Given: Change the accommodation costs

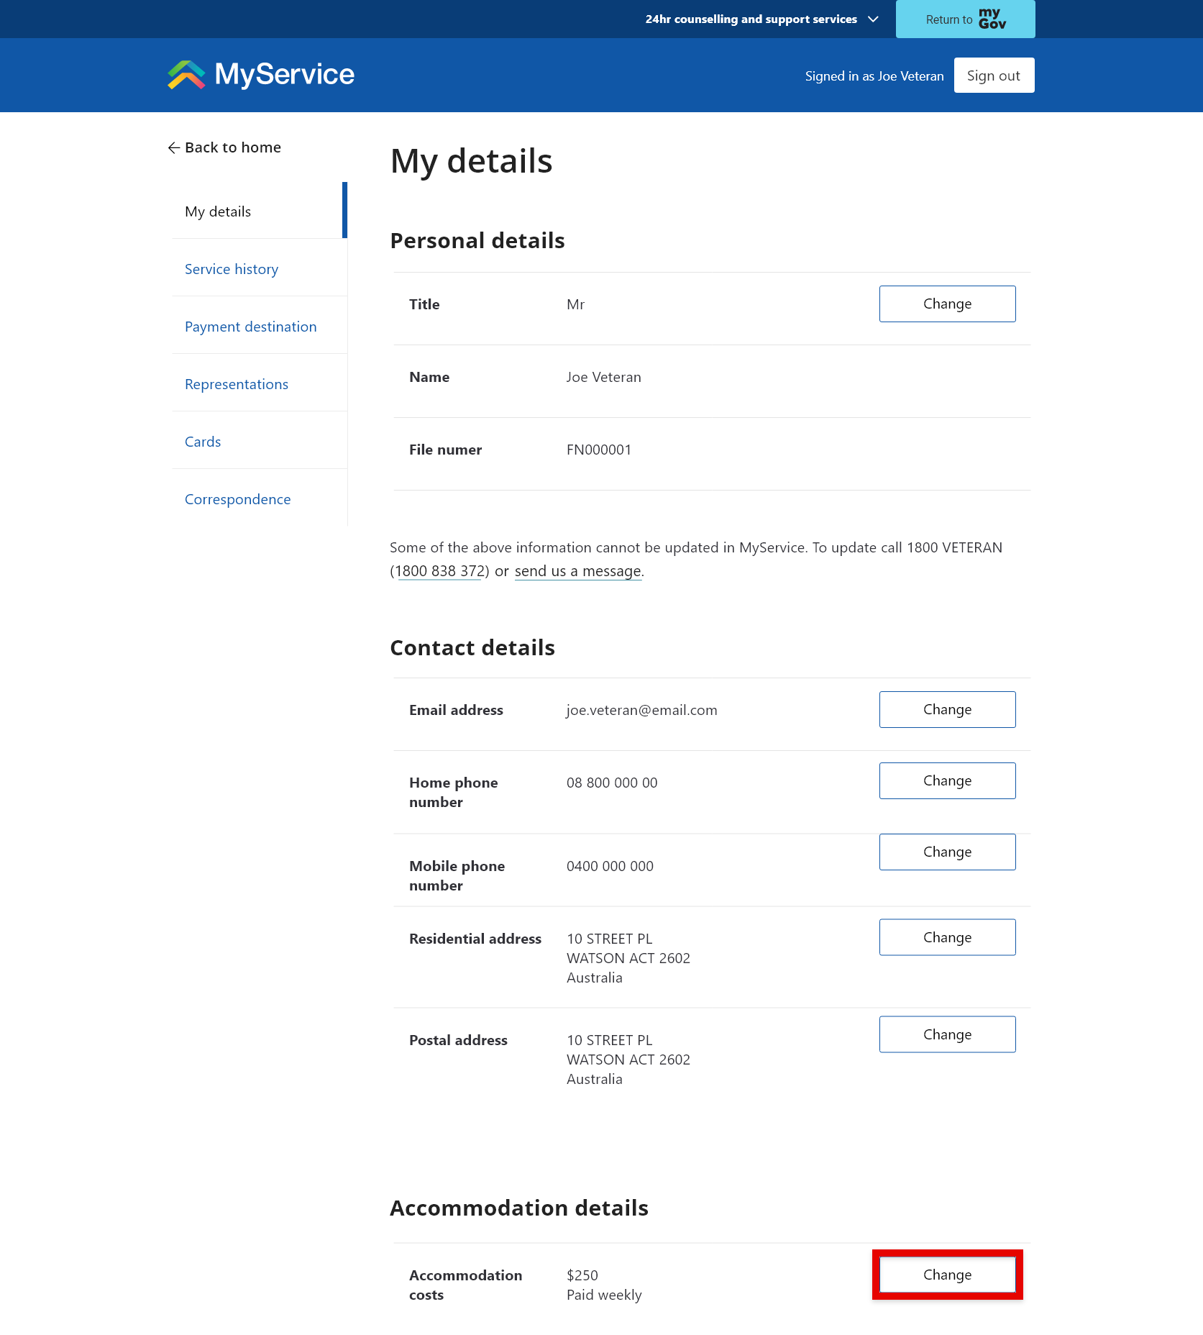Looking at the screenshot, I should [x=947, y=1275].
